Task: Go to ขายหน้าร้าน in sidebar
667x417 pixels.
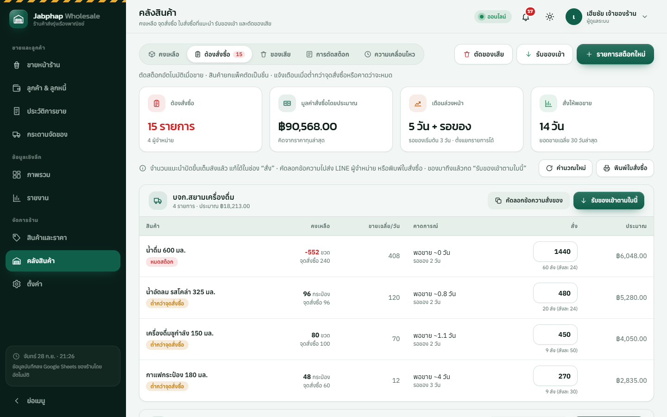Action: [63, 65]
